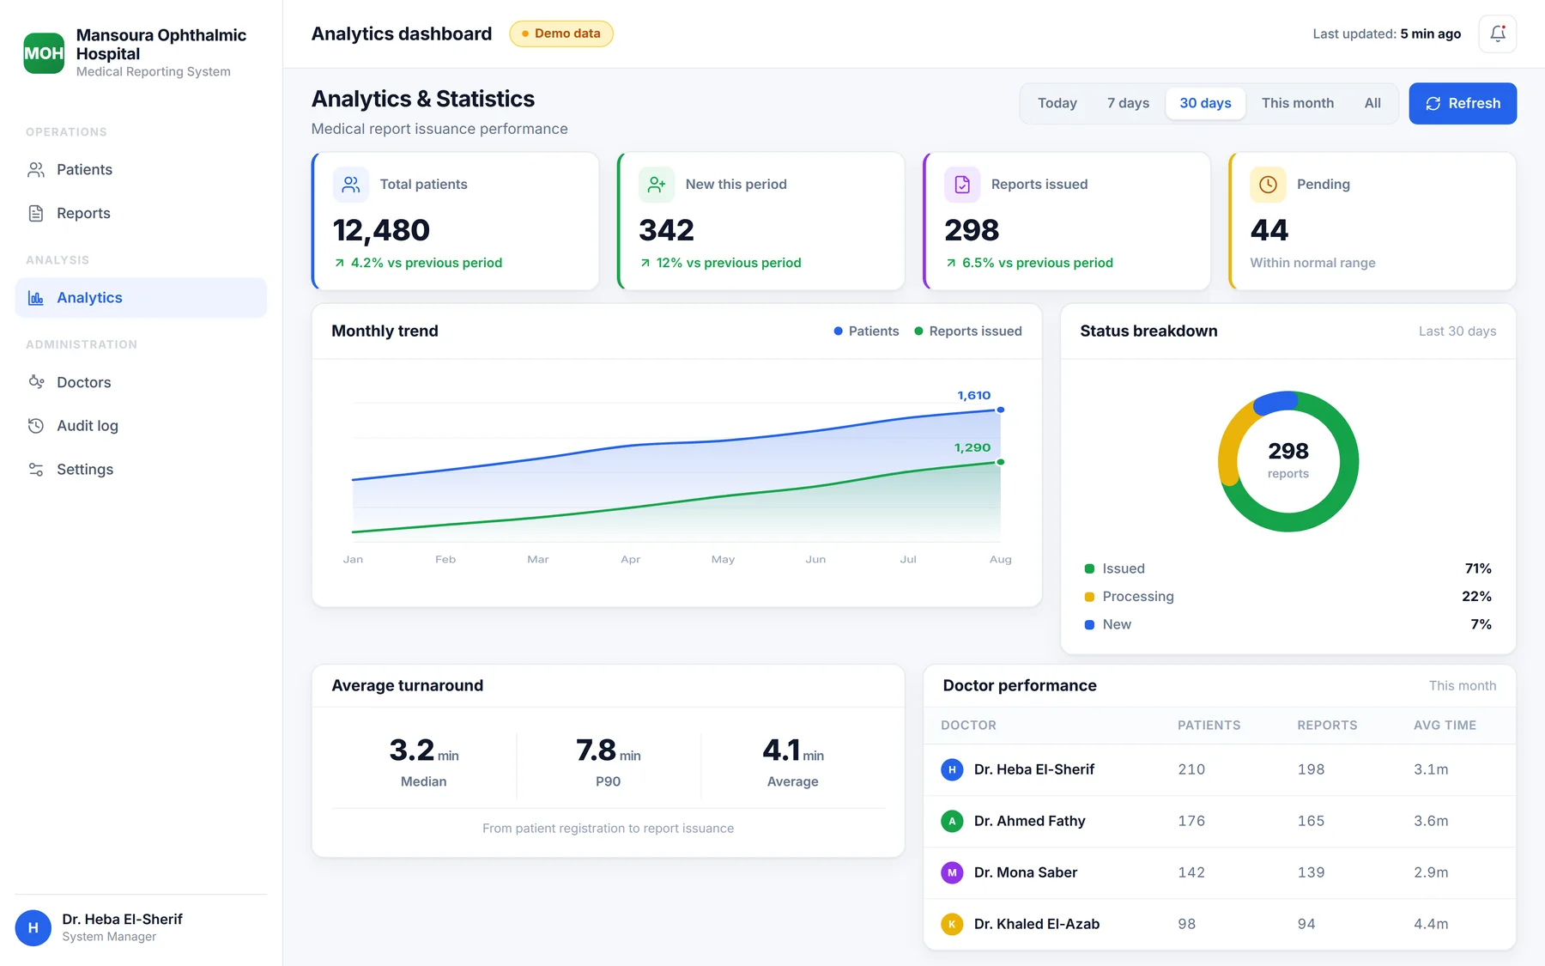1545x966 pixels.
Task: Click the PATIENTS column header
Action: 1209,726
